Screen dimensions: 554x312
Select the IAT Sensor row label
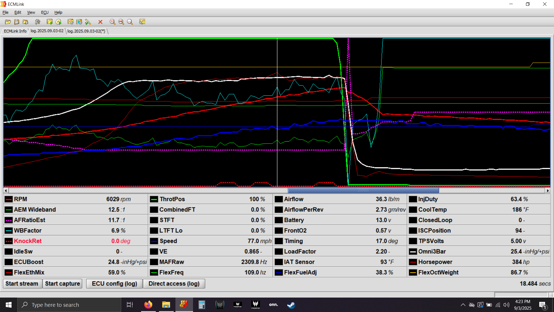299,262
